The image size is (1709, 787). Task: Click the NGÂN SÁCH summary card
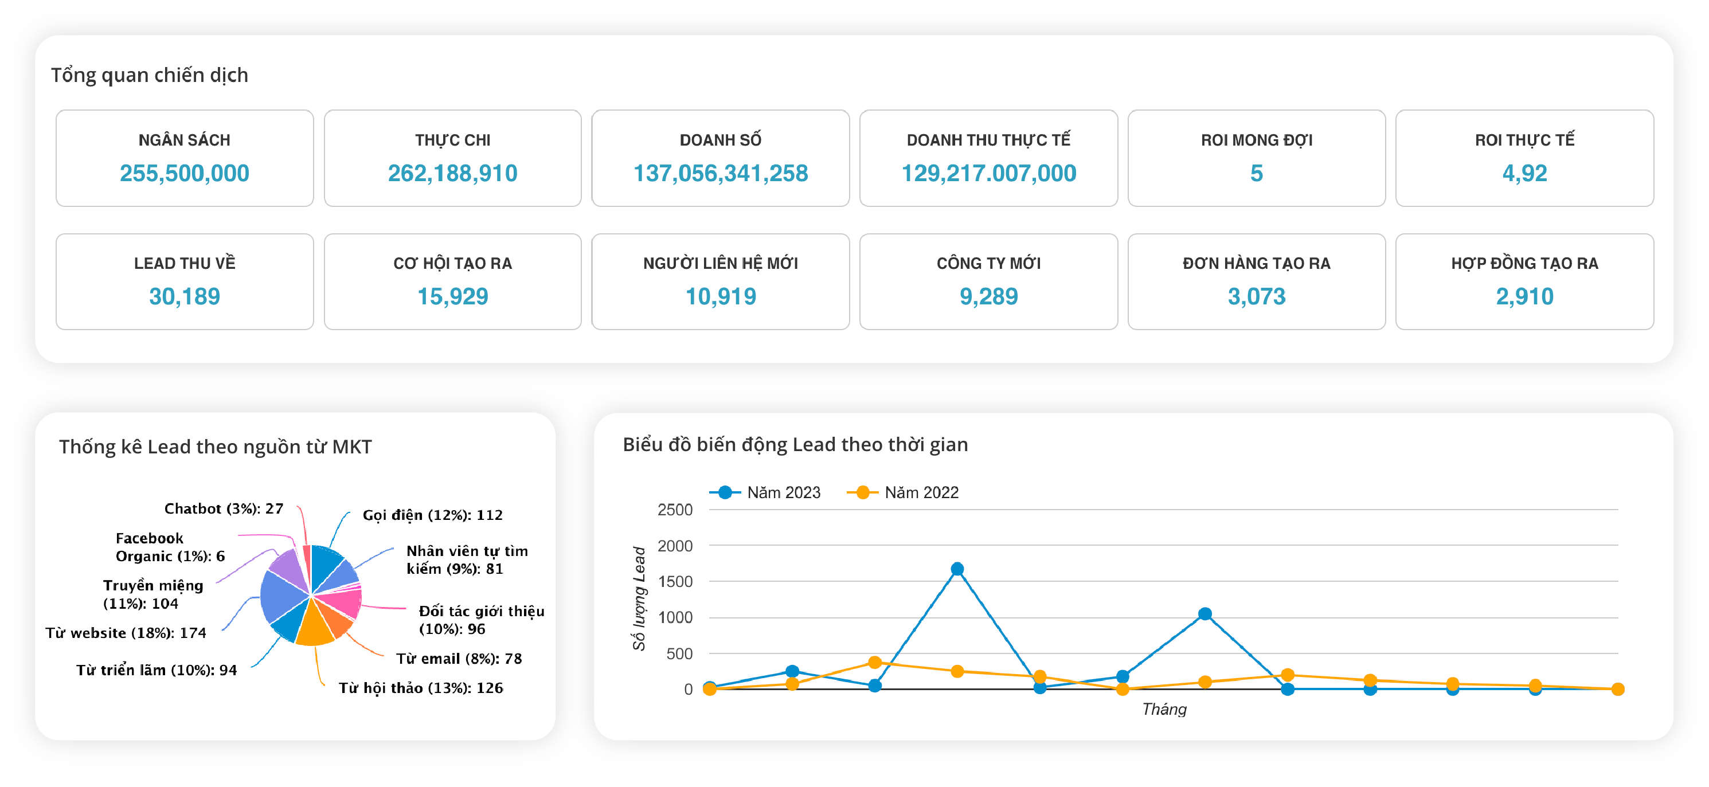point(185,158)
